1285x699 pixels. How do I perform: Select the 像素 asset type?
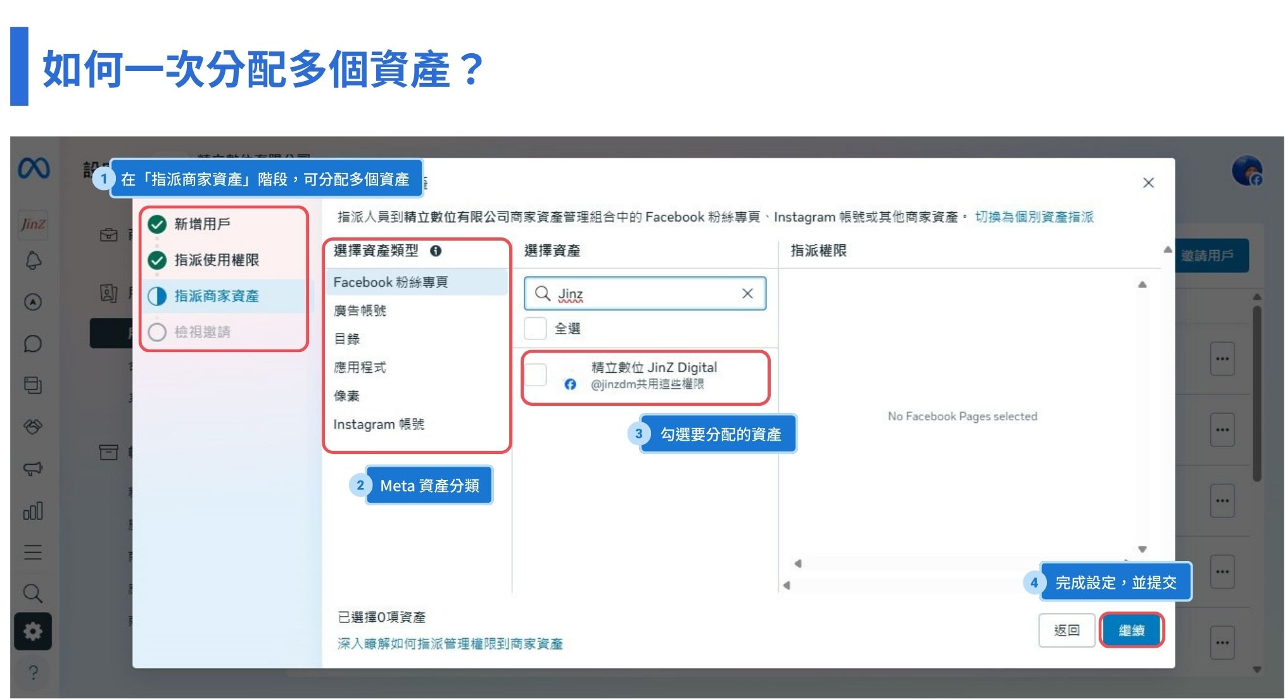[346, 396]
